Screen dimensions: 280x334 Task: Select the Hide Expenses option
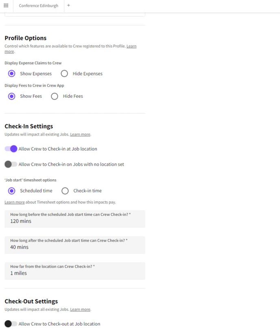click(64, 74)
